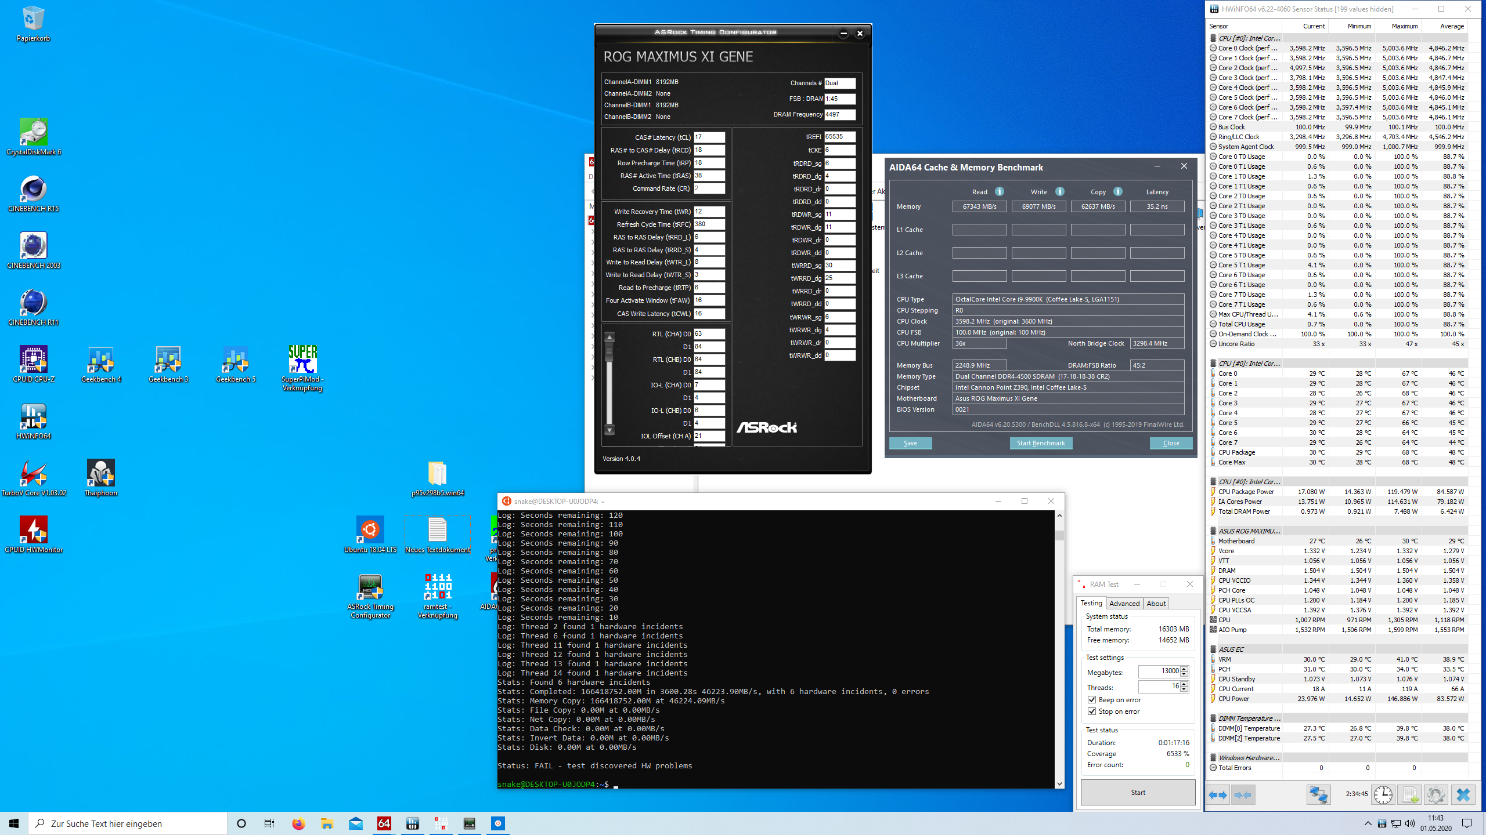Click the Read info icon in AIDA64
1486x835 pixels.
click(1000, 191)
